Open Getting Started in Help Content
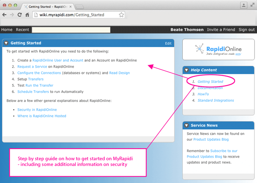The width and height of the screenshot is (257, 183). pos(210,81)
